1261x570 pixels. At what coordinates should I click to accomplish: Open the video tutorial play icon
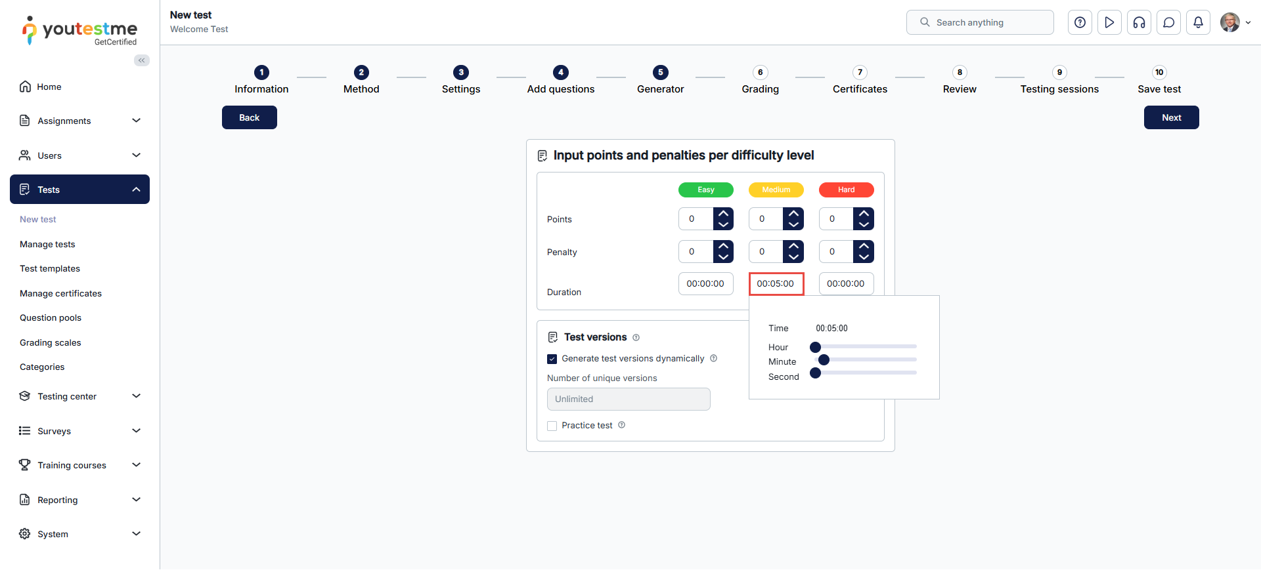click(x=1109, y=22)
